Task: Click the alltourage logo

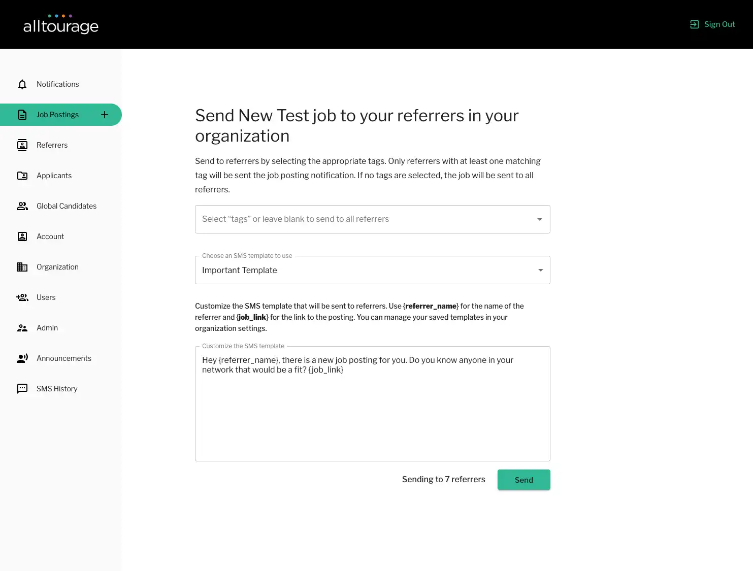Action: pyautogui.click(x=61, y=24)
